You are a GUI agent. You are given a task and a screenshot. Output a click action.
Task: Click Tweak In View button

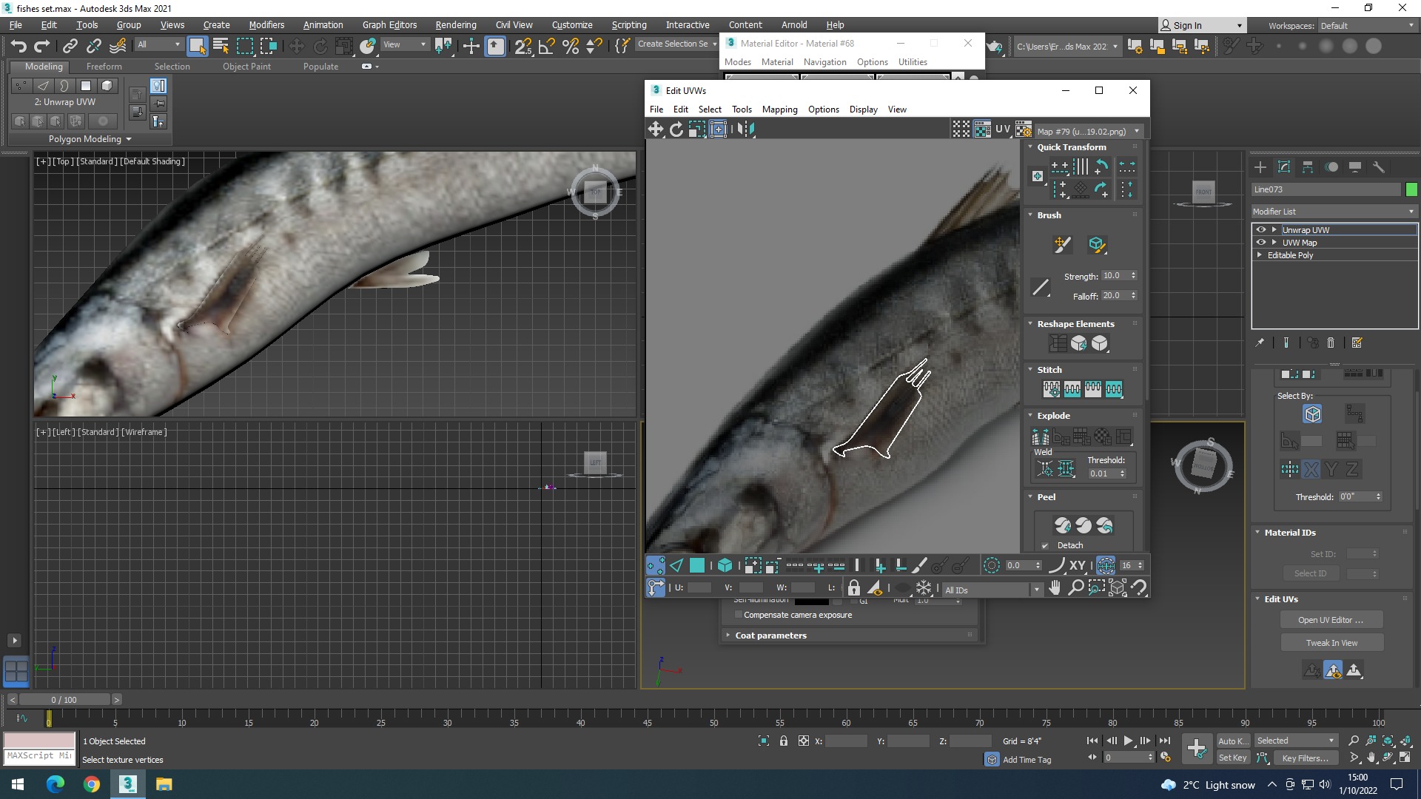click(1331, 643)
